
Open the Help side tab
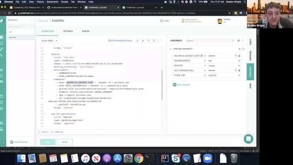(250, 86)
